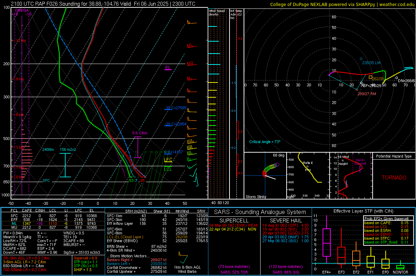Select the EFF parcel row
416x276 pixels.
[53, 220]
